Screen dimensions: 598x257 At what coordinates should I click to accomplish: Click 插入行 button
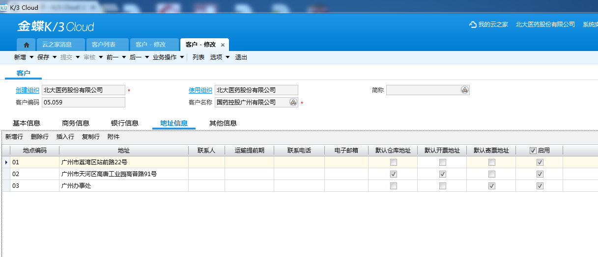tap(65, 137)
